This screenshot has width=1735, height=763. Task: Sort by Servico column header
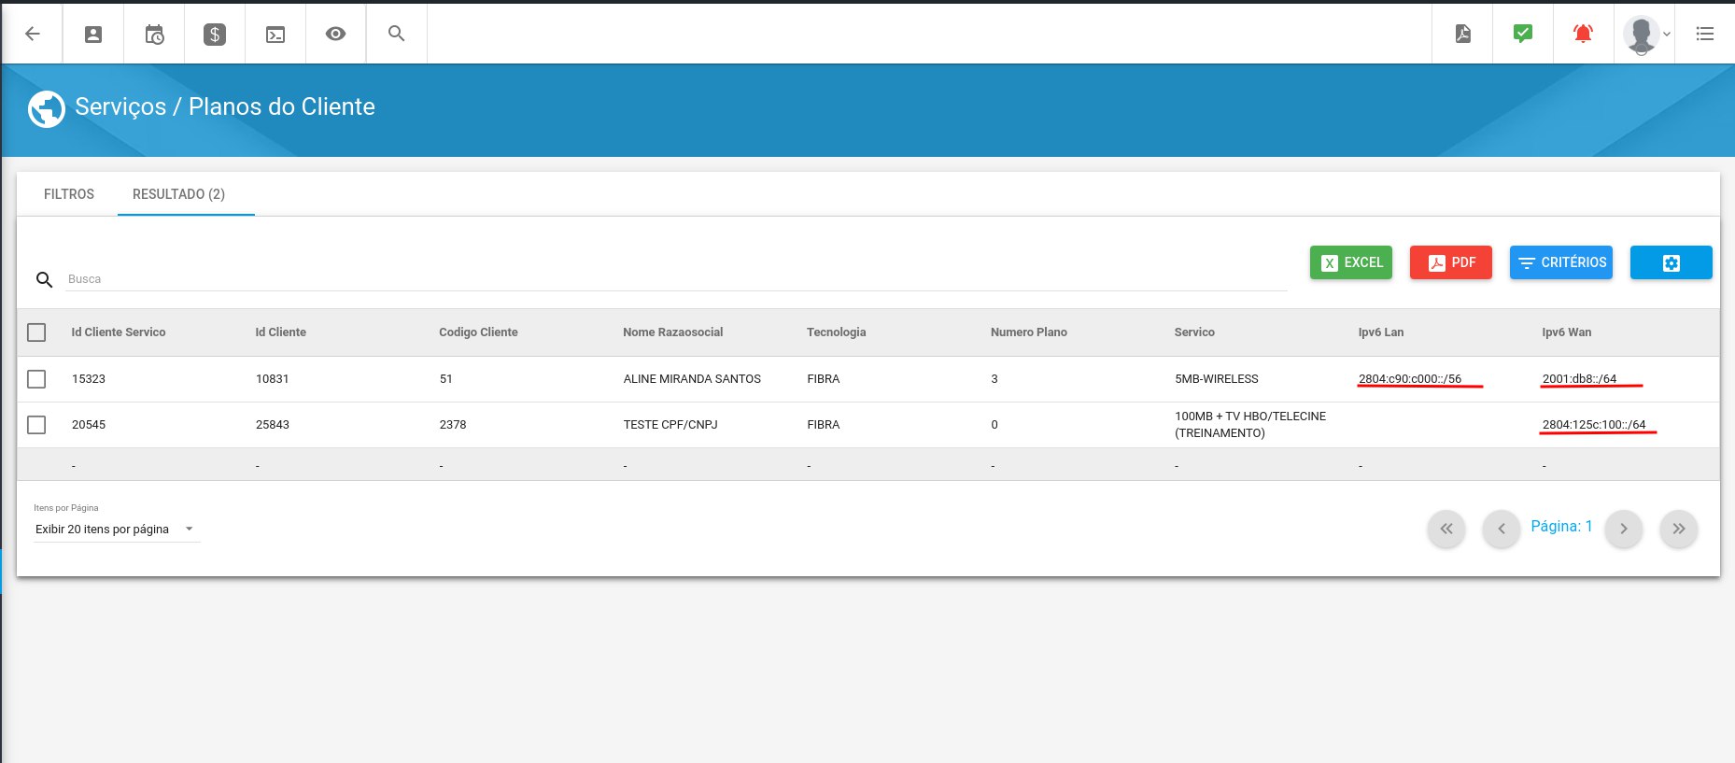pyautogui.click(x=1194, y=332)
